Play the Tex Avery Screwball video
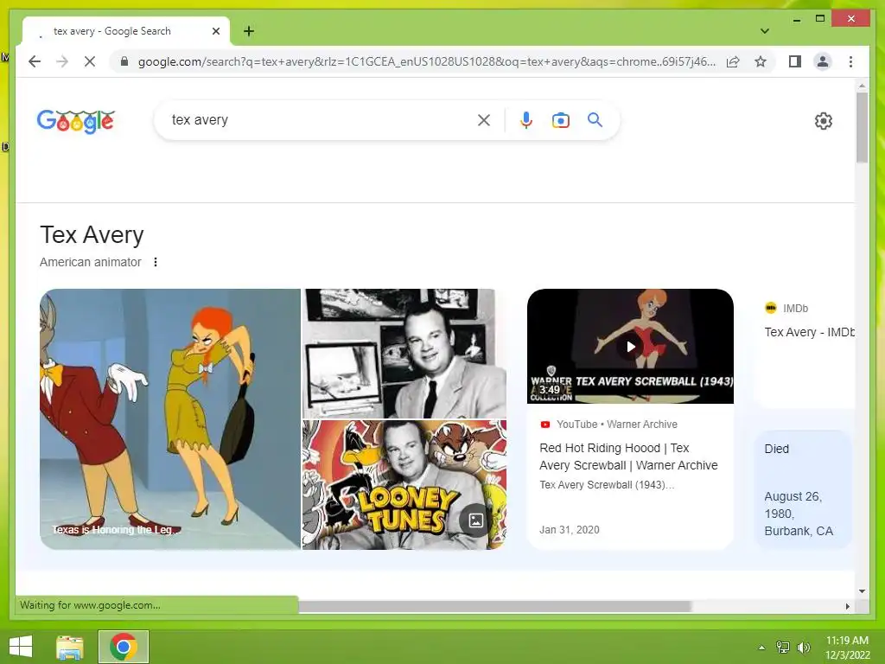885x664 pixels. point(630,346)
